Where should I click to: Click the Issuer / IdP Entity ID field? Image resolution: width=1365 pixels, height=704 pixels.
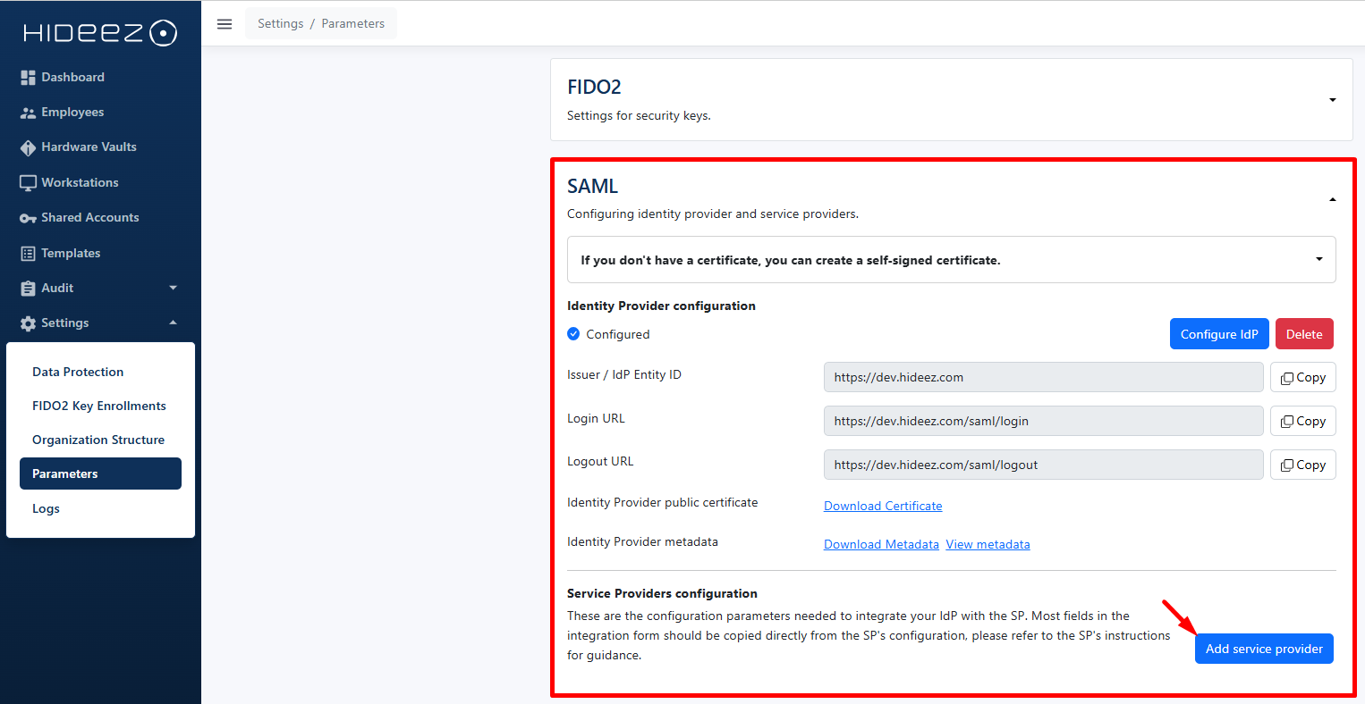click(1043, 377)
